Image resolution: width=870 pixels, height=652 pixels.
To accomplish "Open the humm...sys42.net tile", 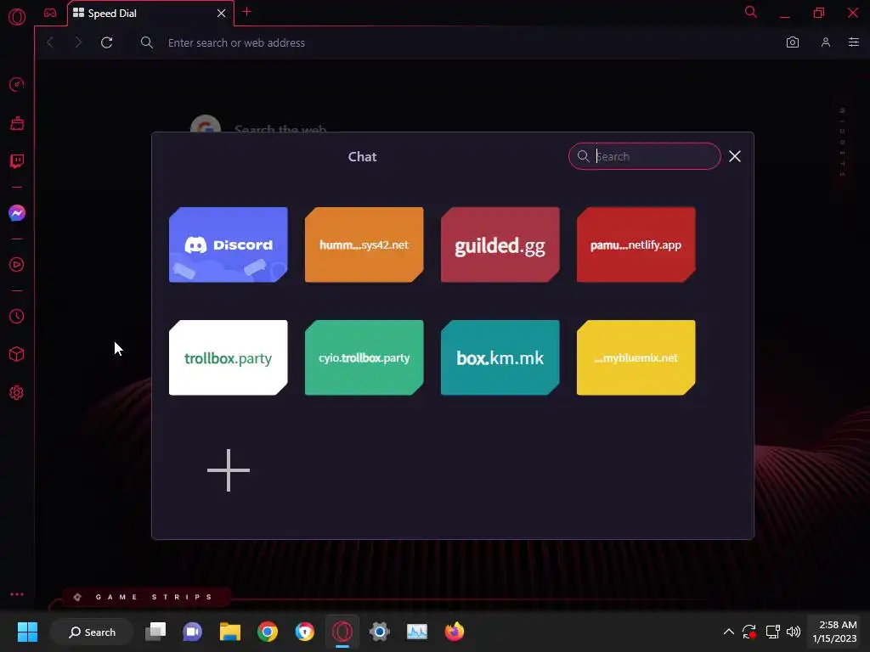I will (x=364, y=244).
